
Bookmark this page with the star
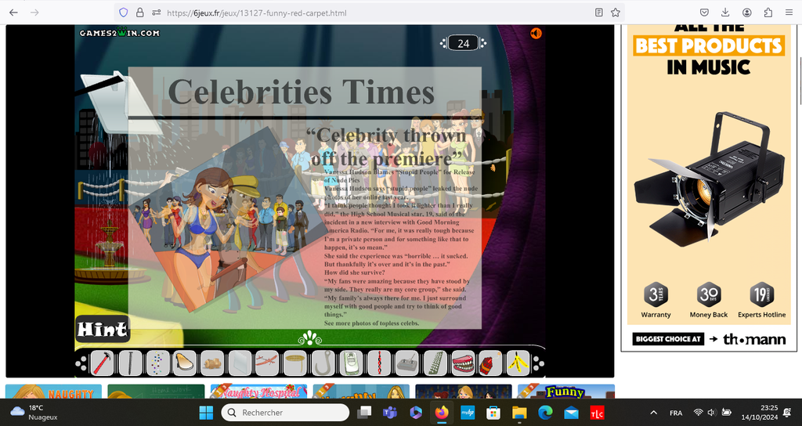pos(616,13)
